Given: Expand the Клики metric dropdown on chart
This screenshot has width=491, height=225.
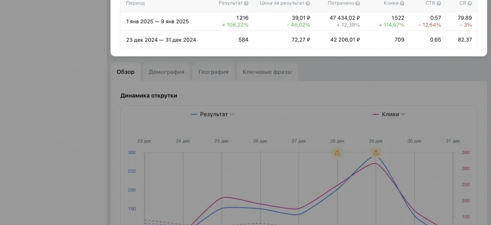Looking at the screenshot, I should (403, 114).
